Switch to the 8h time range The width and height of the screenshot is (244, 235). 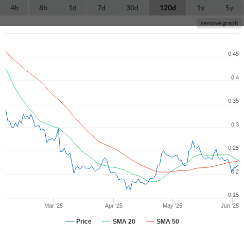[x=43, y=8]
